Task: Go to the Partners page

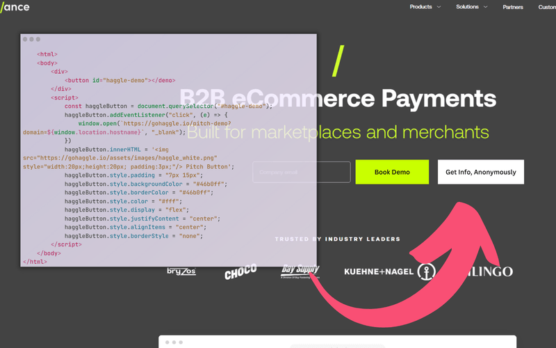Action: (513, 7)
